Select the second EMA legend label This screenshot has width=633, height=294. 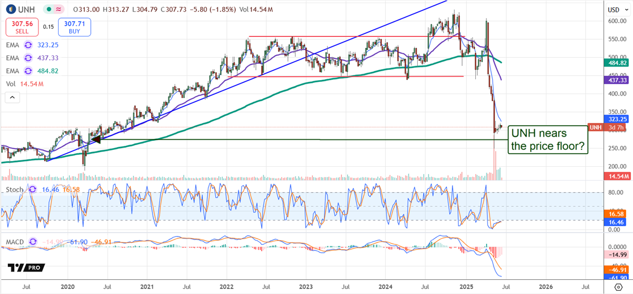coord(13,58)
